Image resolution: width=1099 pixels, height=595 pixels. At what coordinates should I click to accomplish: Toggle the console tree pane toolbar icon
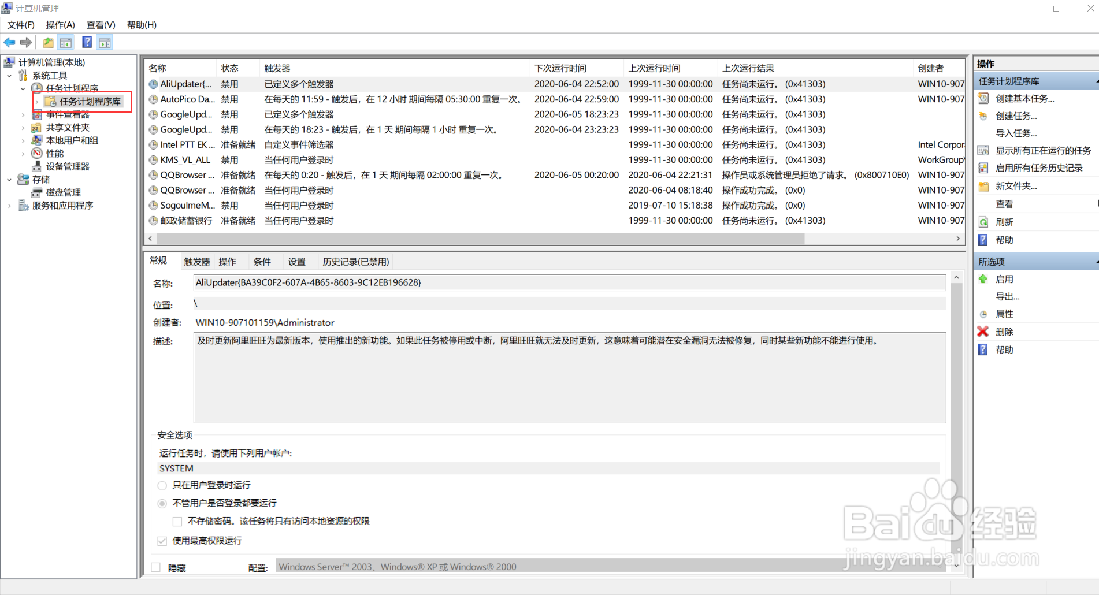pyautogui.click(x=66, y=42)
